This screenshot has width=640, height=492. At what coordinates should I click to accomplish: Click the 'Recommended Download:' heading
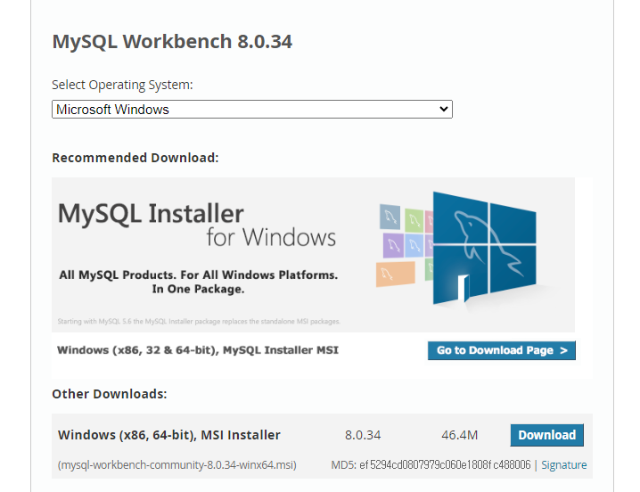135,158
